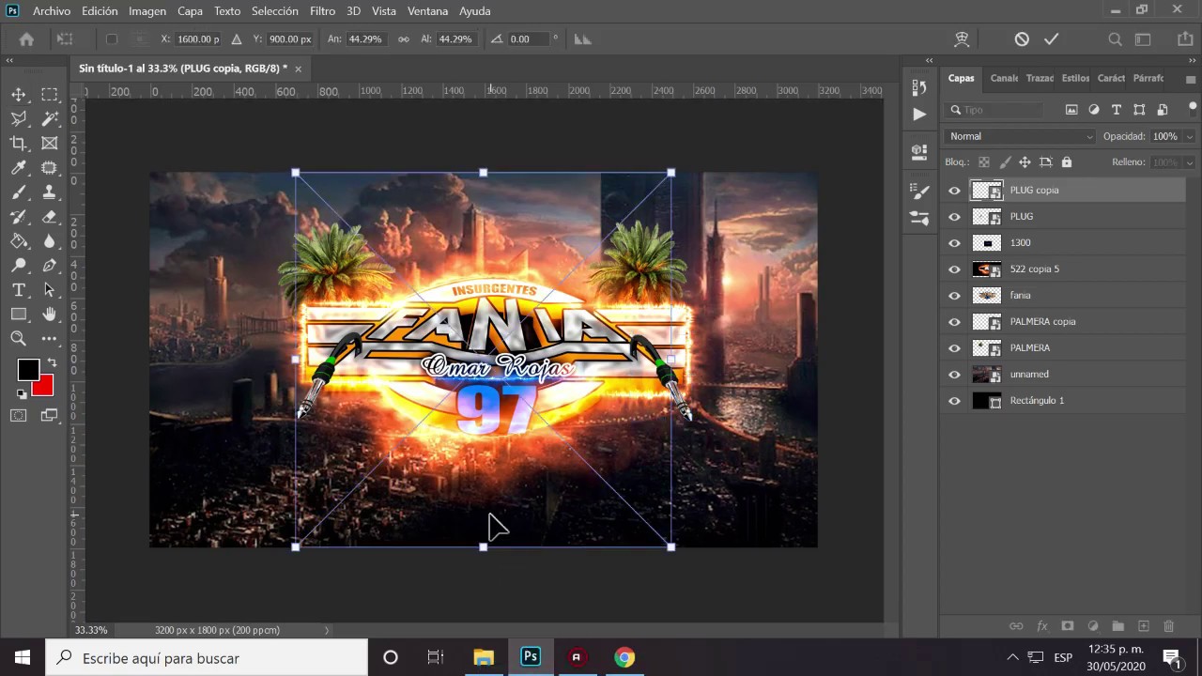
Task: Select the Crop tool
Action: (19, 144)
